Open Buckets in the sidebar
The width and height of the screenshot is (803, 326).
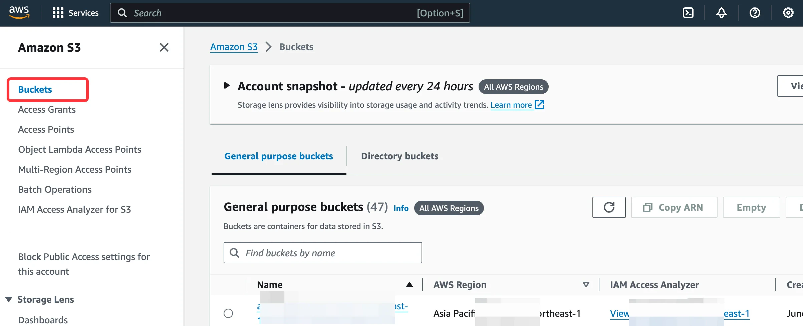(x=35, y=89)
